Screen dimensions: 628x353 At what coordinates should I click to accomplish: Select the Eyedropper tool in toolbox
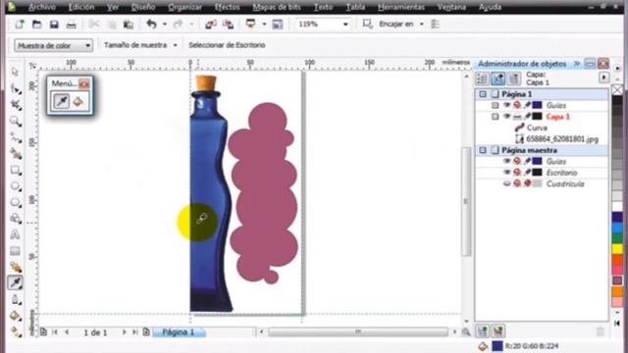click(x=16, y=283)
